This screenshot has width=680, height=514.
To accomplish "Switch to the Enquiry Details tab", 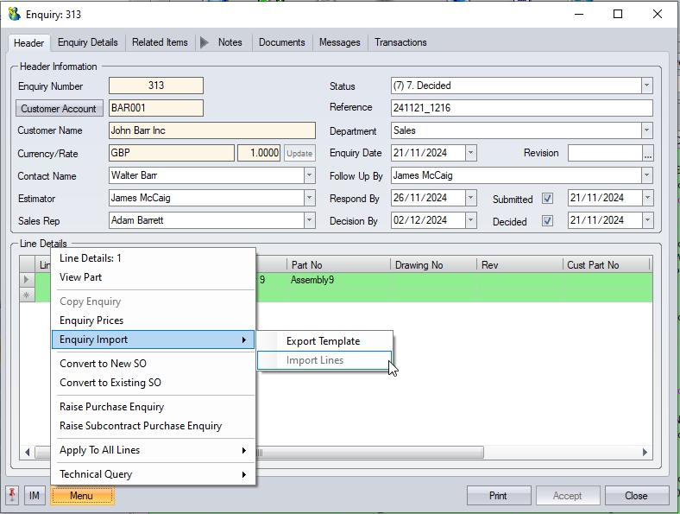I will [x=88, y=42].
